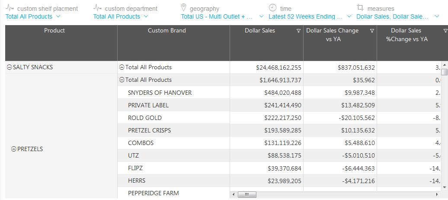The image size is (448, 200).
Task: Open the custom department Total All Products dropdown
Action: 146,16
